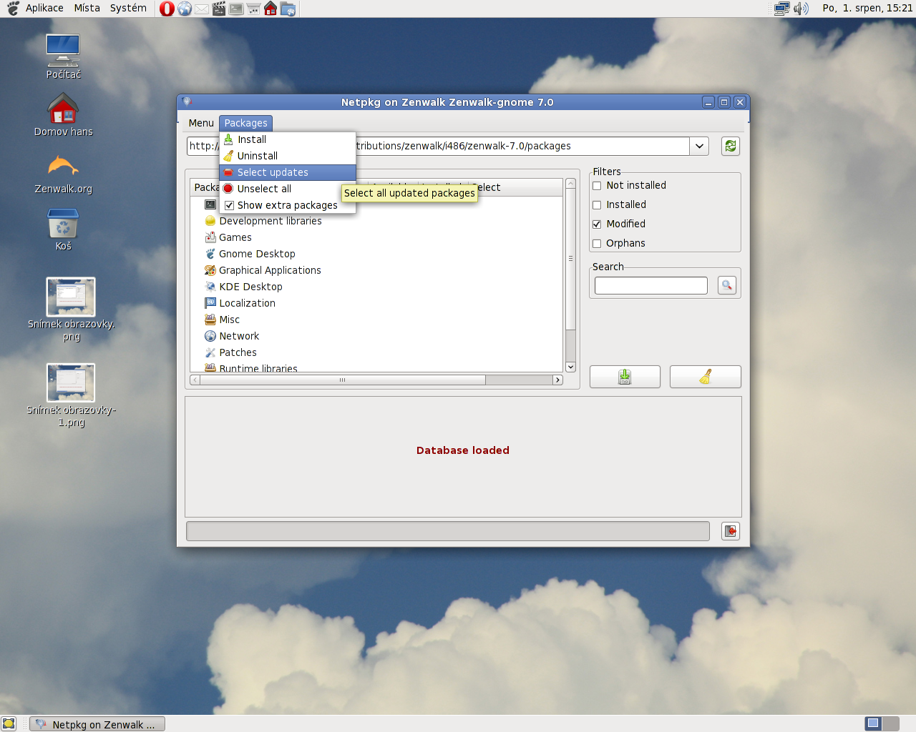Image resolution: width=916 pixels, height=732 pixels.
Task: Click the KDE Desktop category icon
Action: 210,287
